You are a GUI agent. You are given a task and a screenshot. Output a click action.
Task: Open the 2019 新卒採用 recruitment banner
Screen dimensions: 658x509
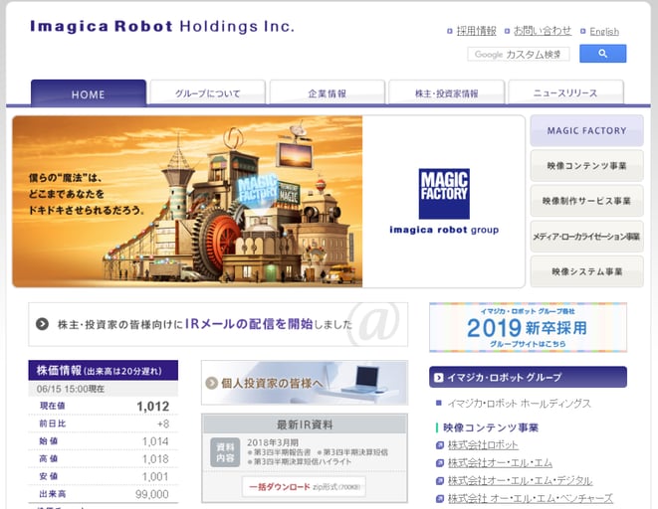528,327
